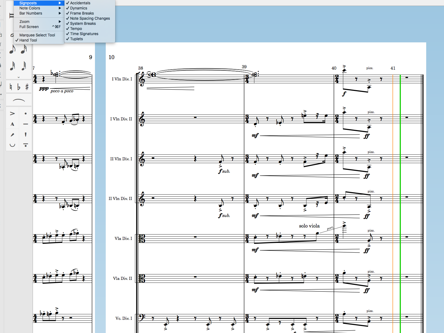The image size is (444, 333).
Task: Apply the staccato dot articulation
Action: (x=26, y=114)
